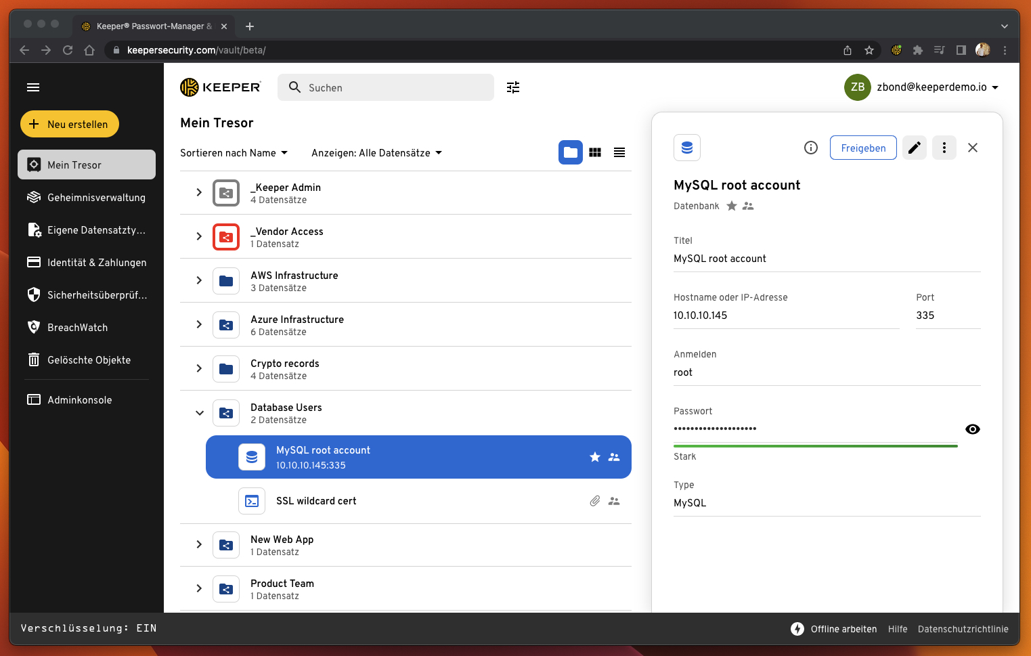The height and width of the screenshot is (656, 1031).
Task: Click favorite star under record title
Action: click(732, 206)
